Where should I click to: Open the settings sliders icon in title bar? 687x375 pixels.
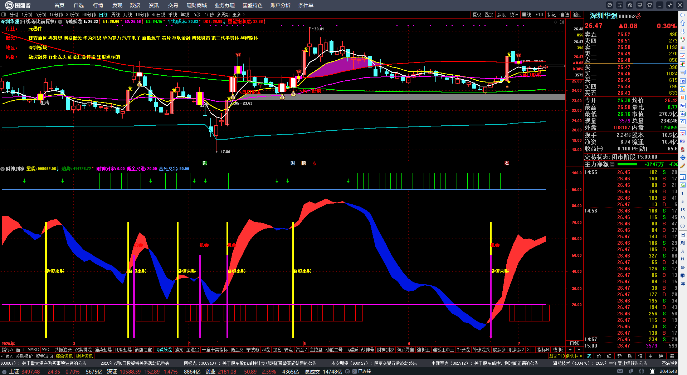click(x=620, y=5)
